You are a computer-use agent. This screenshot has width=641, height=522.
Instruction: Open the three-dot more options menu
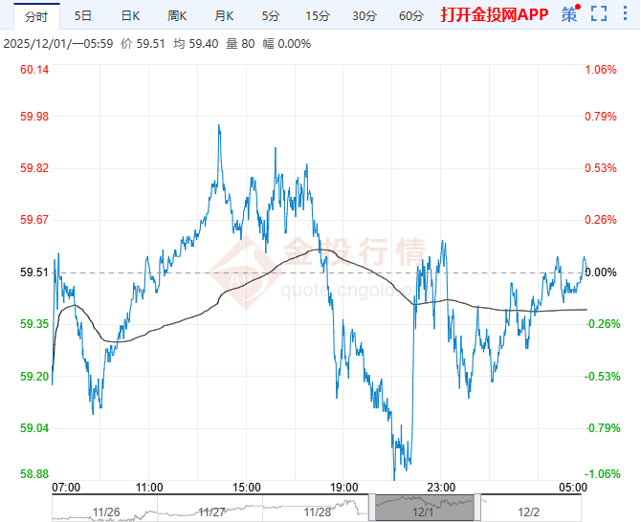(x=625, y=13)
